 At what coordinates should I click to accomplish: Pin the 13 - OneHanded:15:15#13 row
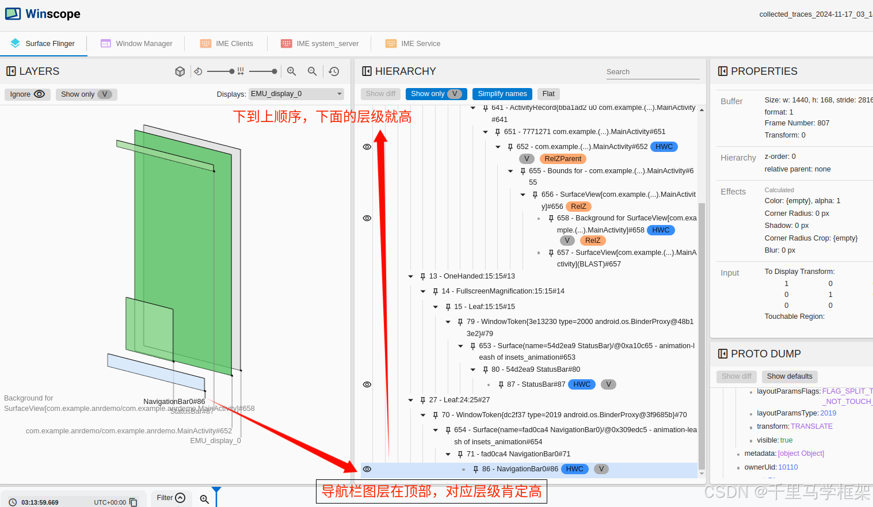pyautogui.click(x=423, y=276)
